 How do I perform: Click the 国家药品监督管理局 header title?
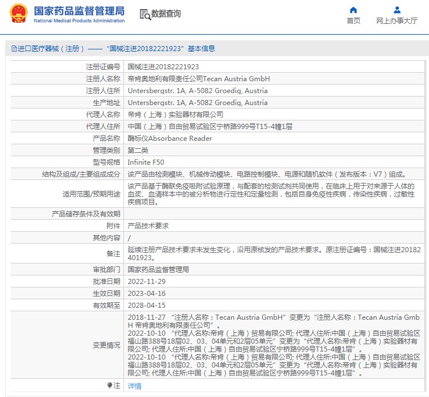click(79, 11)
